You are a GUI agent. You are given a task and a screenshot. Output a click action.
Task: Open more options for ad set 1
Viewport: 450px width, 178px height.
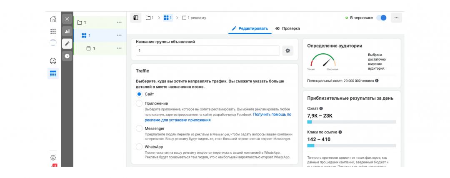coord(119,35)
